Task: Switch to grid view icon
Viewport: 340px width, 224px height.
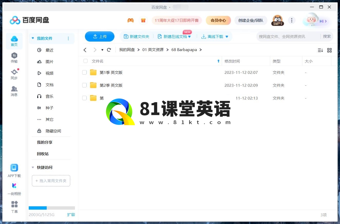Action: click(x=329, y=50)
